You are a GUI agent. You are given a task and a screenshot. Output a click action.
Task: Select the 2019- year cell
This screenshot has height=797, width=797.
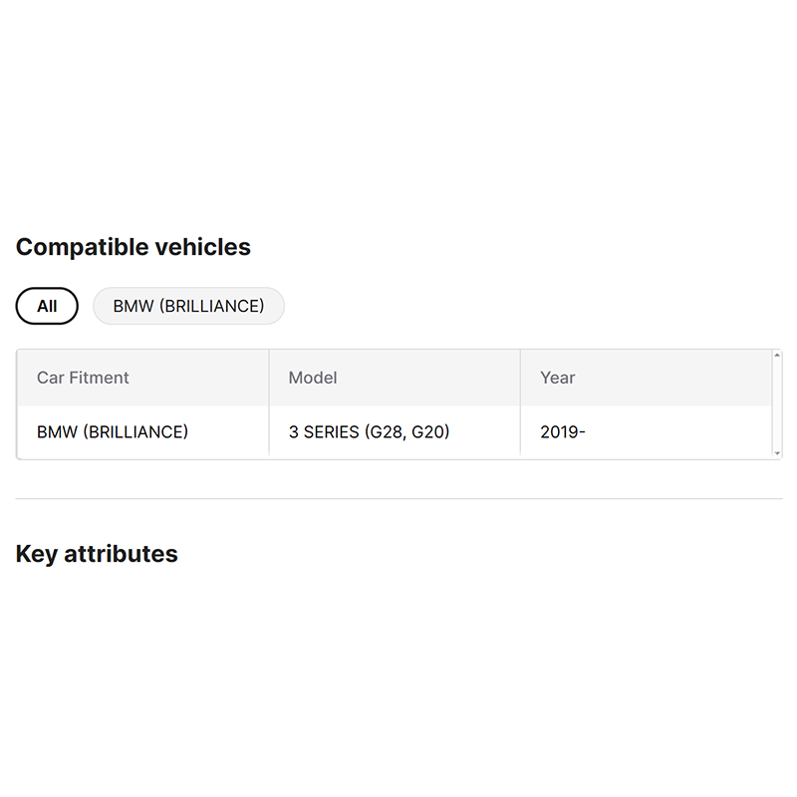[563, 432]
